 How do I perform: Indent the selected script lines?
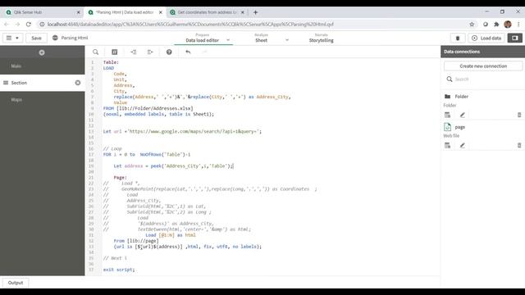tap(133, 52)
